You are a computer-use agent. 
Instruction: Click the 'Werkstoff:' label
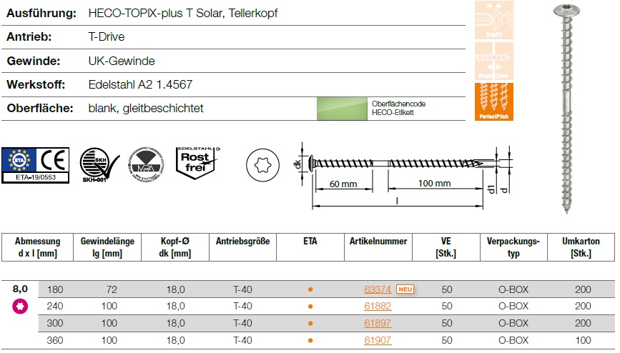pyautogui.click(x=36, y=84)
